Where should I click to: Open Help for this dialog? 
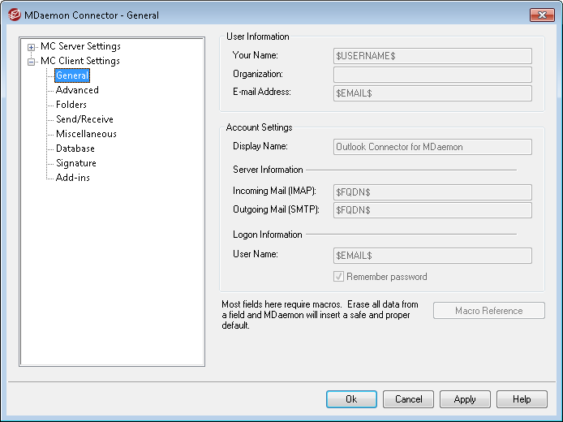522,399
